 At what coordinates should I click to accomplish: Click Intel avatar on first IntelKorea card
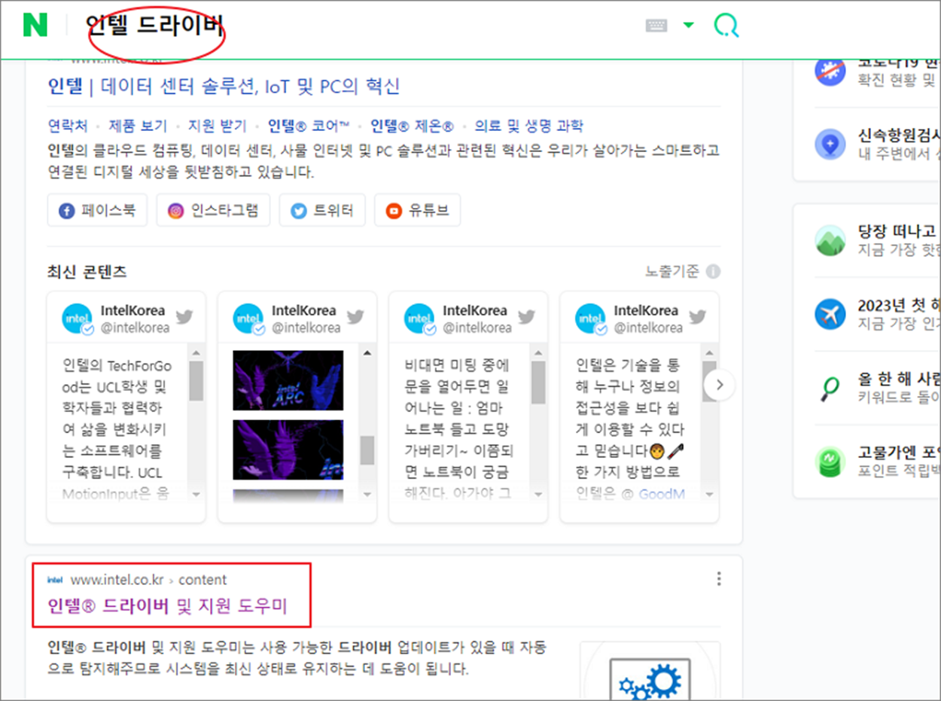coord(78,318)
